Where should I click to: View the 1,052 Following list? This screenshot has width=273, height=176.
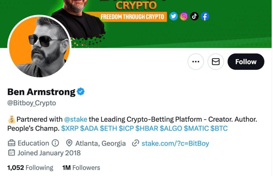click(x=30, y=168)
